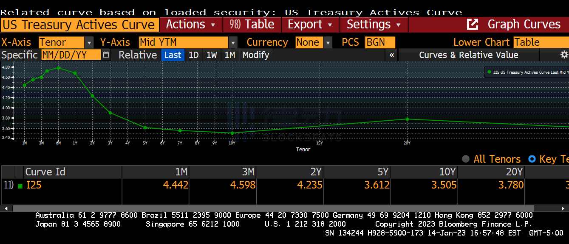Open Curves & Relative Value panel
Viewport: 569px width, 244px height.
pyautogui.click(x=469, y=55)
